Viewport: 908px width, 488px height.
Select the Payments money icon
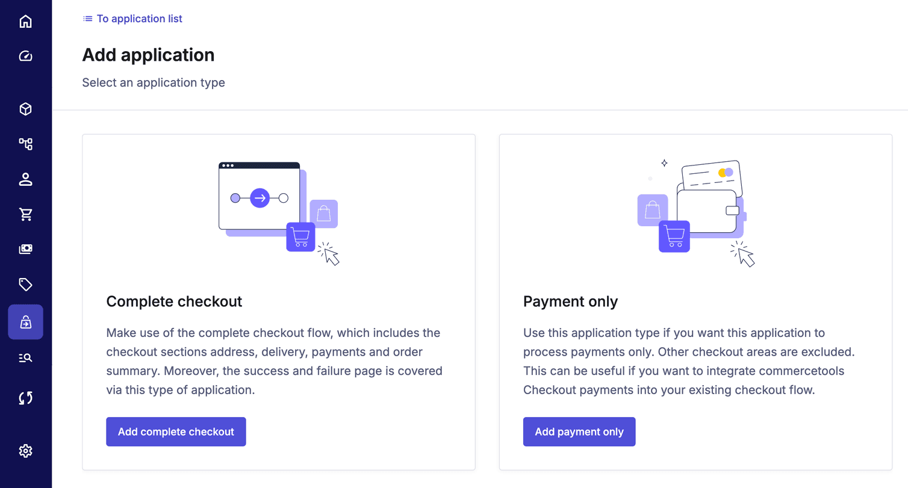[x=25, y=249]
